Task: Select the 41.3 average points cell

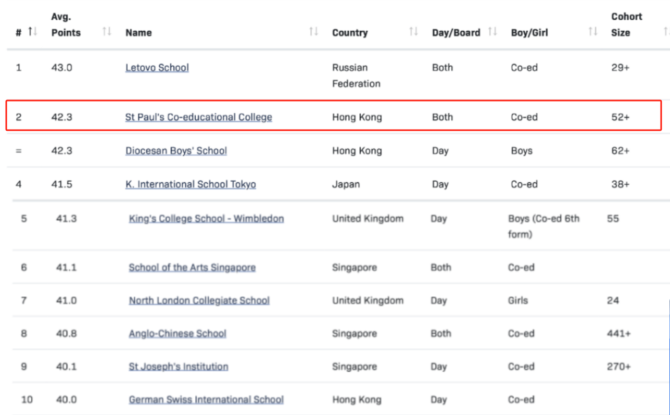Action: click(x=66, y=219)
